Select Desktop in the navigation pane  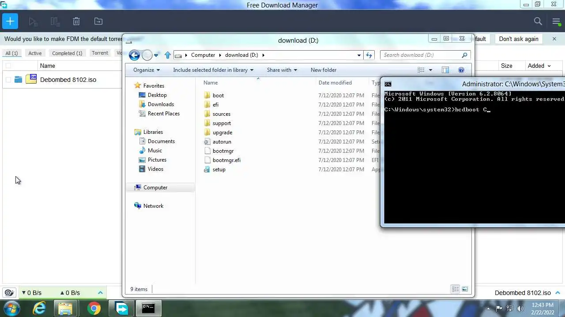pyautogui.click(x=157, y=95)
